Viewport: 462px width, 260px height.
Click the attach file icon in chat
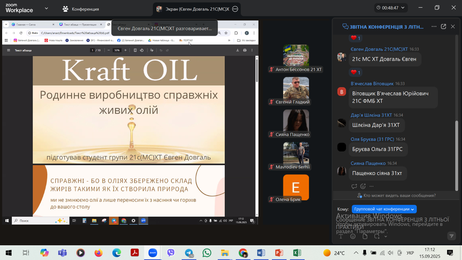[365, 237]
